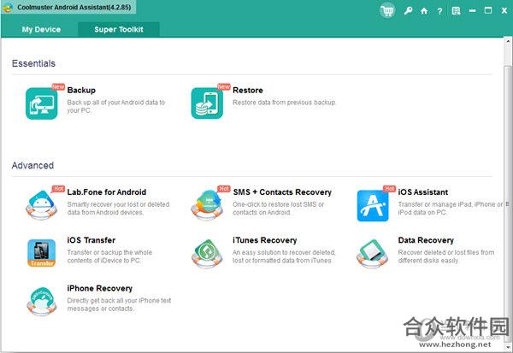Screen dimensions: 513x353
Task: Select the Super Toolkit tab
Action: tap(119, 29)
